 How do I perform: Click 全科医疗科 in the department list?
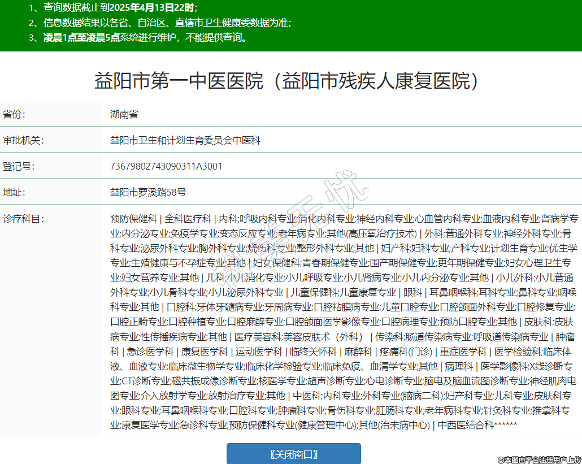[188, 219]
